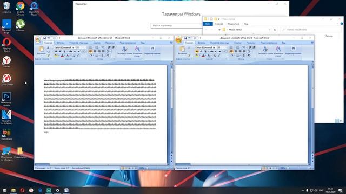This screenshot has width=346, height=194.
Task: Click the font color icon in right Word
Action: [x=203, y=56]
